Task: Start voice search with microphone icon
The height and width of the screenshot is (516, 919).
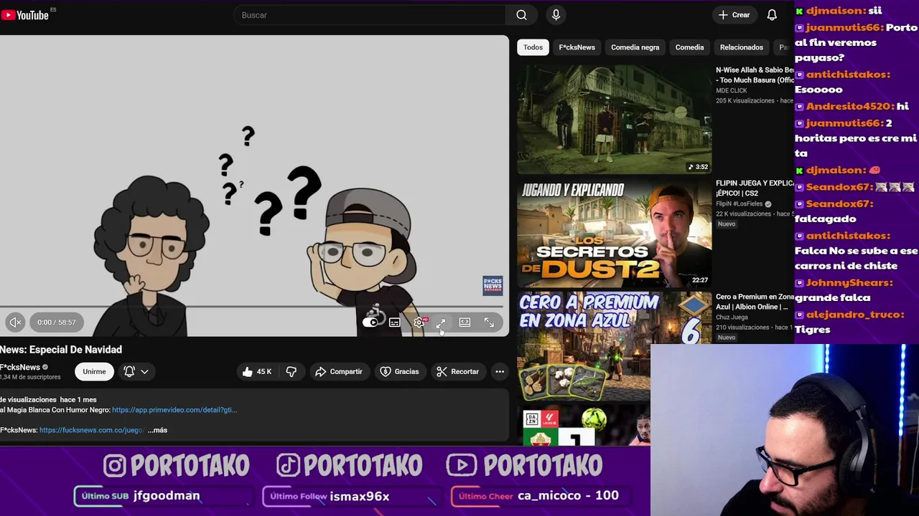Action: pos(556,15)
